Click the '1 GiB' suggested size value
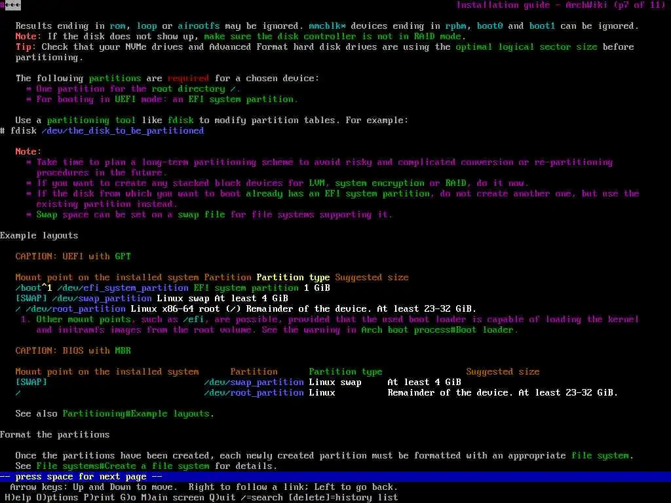671x503 pixels. click(316, 288)
